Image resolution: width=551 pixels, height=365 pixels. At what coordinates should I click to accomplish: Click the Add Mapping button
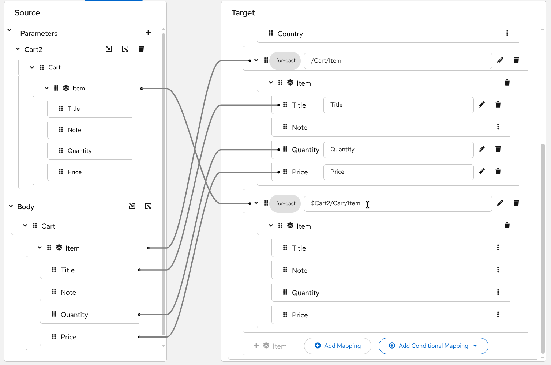(x=337, y=346)
